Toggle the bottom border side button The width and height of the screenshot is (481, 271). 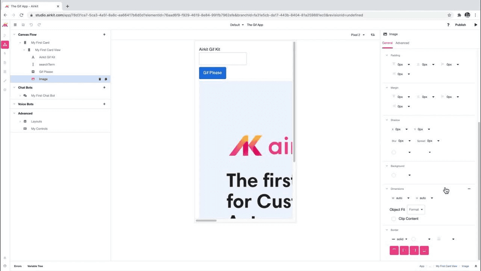point(424,250)
